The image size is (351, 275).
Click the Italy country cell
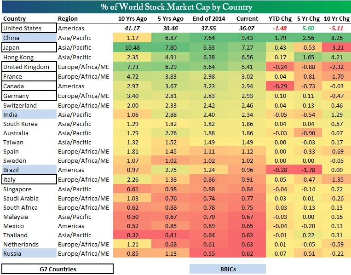coord(29,179)
